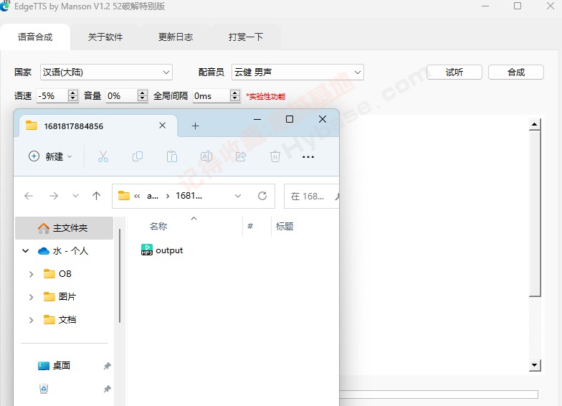Image resolution: width=562 pixels, height=406 pixels.
Task: Decrease 语速 speed with down arrow
Action: point(73,99)
